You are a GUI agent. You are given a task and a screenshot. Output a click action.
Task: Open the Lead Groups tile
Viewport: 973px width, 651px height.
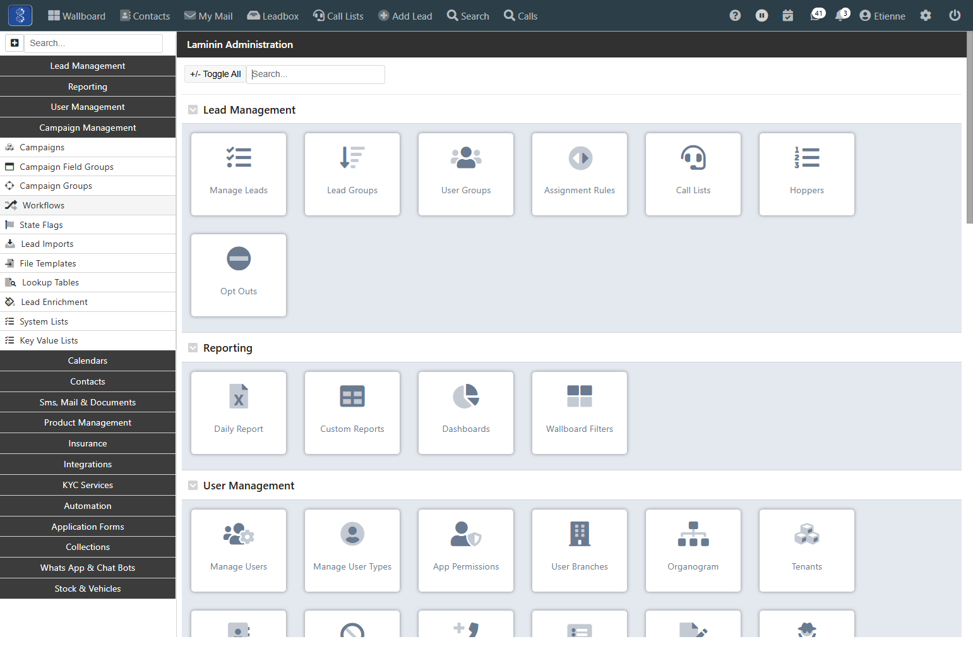coord(352,174)
